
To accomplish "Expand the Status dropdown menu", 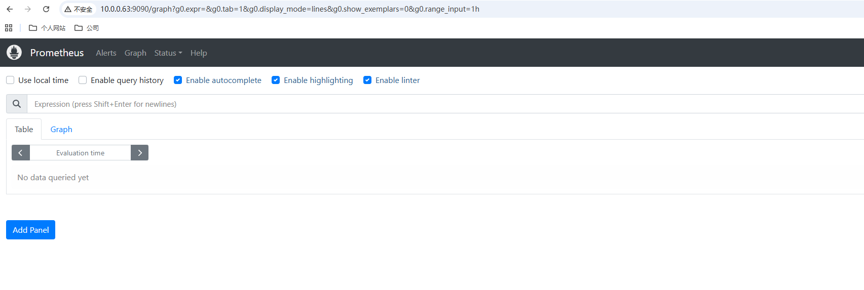I will (168, 53).
